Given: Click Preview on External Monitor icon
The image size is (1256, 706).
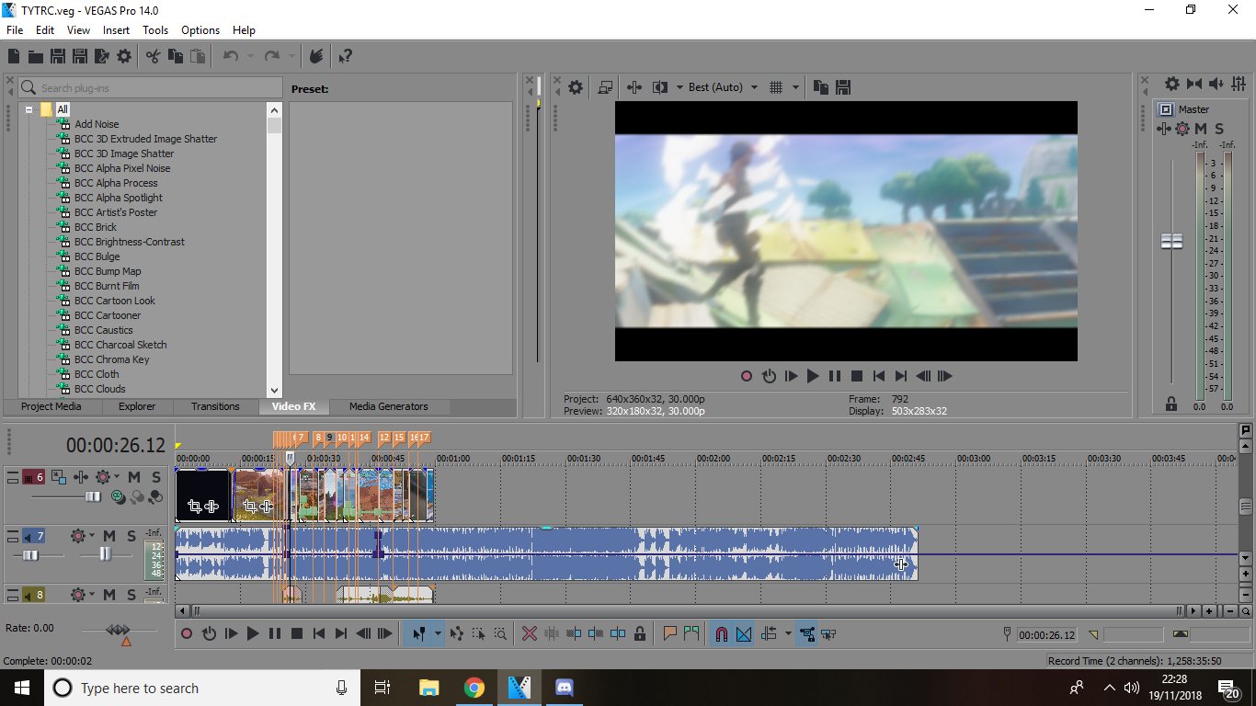Looking at the screenshot, I should (x=605, y=87).
